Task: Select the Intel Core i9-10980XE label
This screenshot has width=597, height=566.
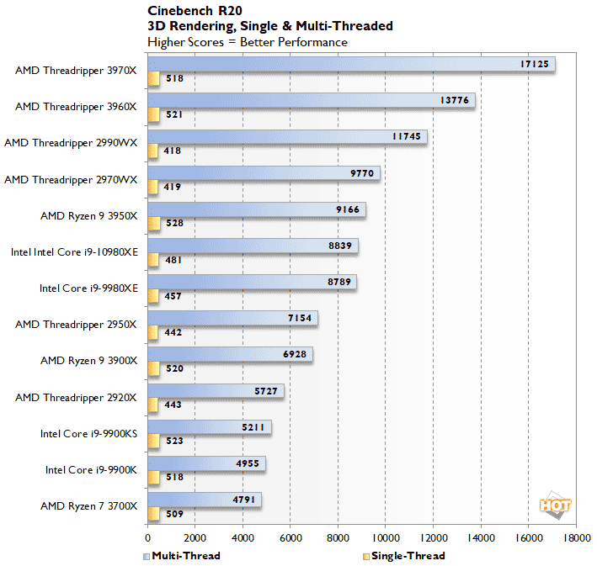Action: [74, 252]
